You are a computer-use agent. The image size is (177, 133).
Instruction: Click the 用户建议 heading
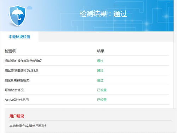17,116
